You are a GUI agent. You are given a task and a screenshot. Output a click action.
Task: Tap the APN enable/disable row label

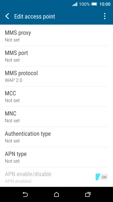tap(28, 174)
